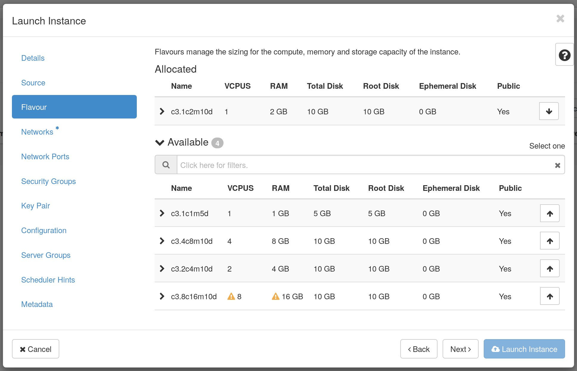Click the filter search magnifier icon
This screenshot has width=577, height=371.
click(x=166, y=165)
